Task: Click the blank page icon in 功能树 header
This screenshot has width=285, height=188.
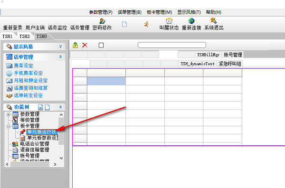Action: pos(47,107)
